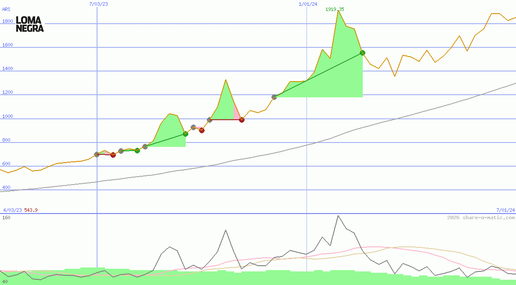Select the 1919.35 peak price label
The image size is (516, 285).
[x=334, y=9]
